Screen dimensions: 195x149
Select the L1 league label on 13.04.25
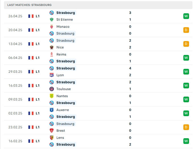pyautogui.click(x=37, y=44)
